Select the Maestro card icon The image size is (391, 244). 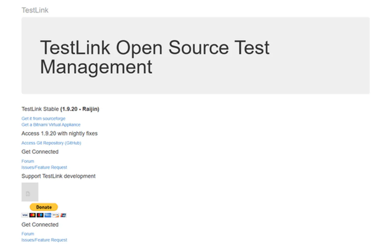pos(40,215)
